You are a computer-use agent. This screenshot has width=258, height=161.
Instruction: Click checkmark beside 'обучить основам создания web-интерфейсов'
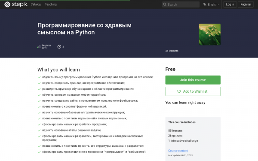[39, 95]
